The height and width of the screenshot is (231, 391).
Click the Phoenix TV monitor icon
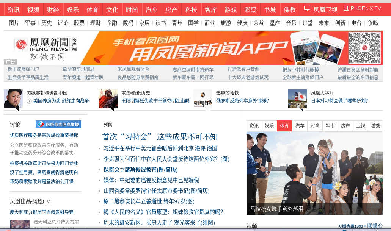coord(307,9)
